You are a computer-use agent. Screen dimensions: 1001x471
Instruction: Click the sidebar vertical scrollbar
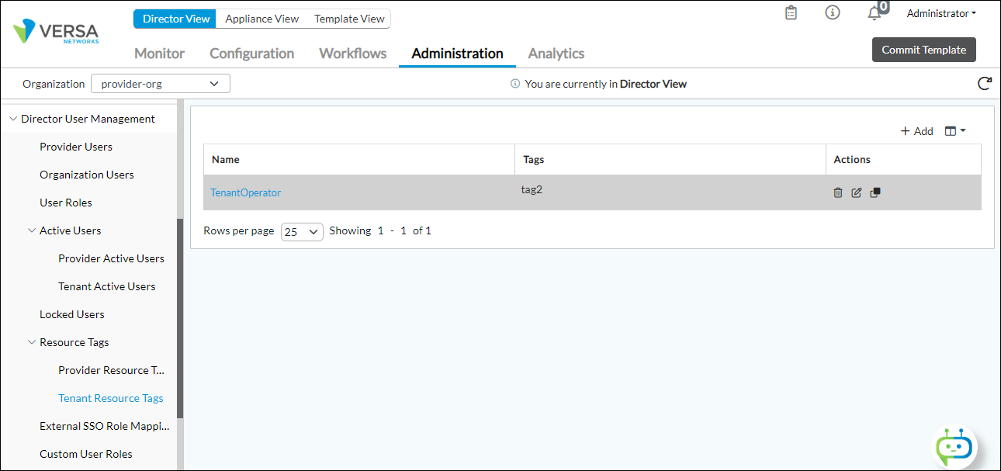(180, 318)
